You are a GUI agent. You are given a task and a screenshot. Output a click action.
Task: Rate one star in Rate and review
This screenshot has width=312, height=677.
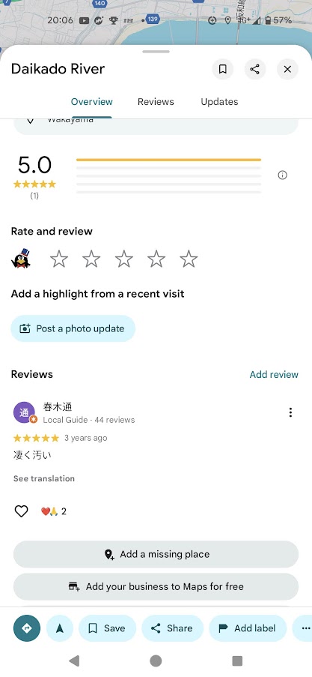59,259
